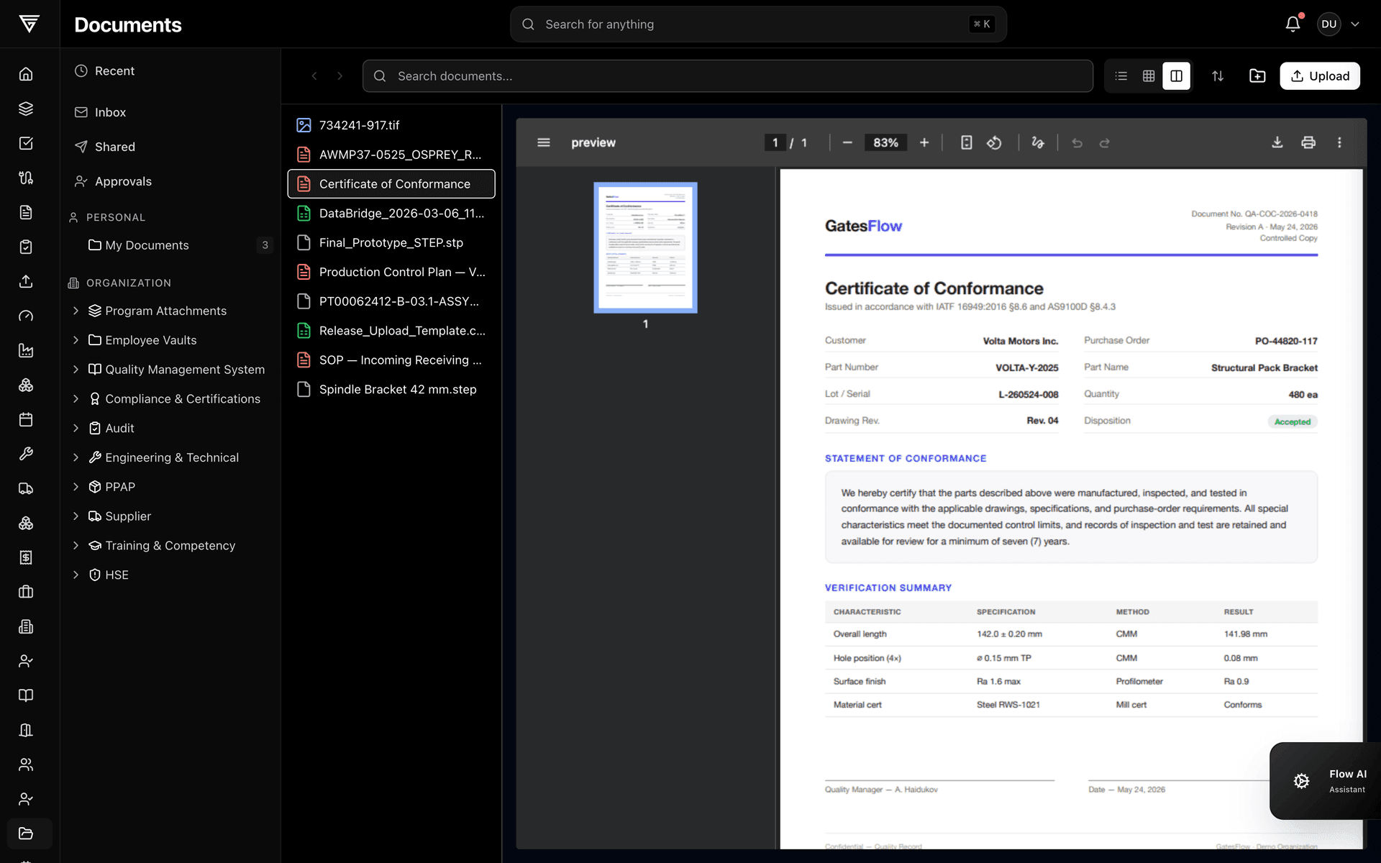
Task: Download the previewed certificate
Action: (x=1277, y=142)
